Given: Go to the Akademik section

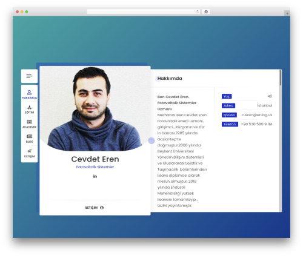Looking at the screenshot, I should pyautogui.click(x=29, y=124).
